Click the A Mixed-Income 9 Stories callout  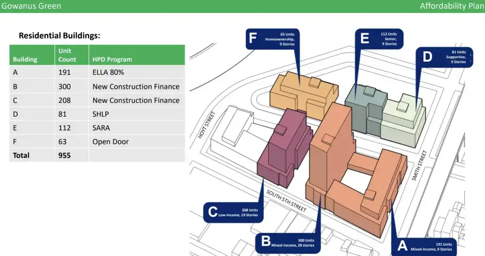point(424,246)
